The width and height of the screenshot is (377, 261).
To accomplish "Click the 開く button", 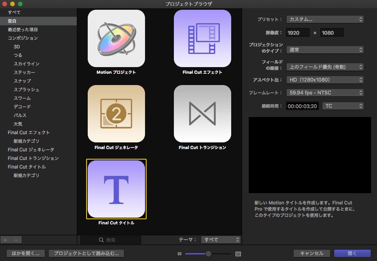I will (353, 253).
